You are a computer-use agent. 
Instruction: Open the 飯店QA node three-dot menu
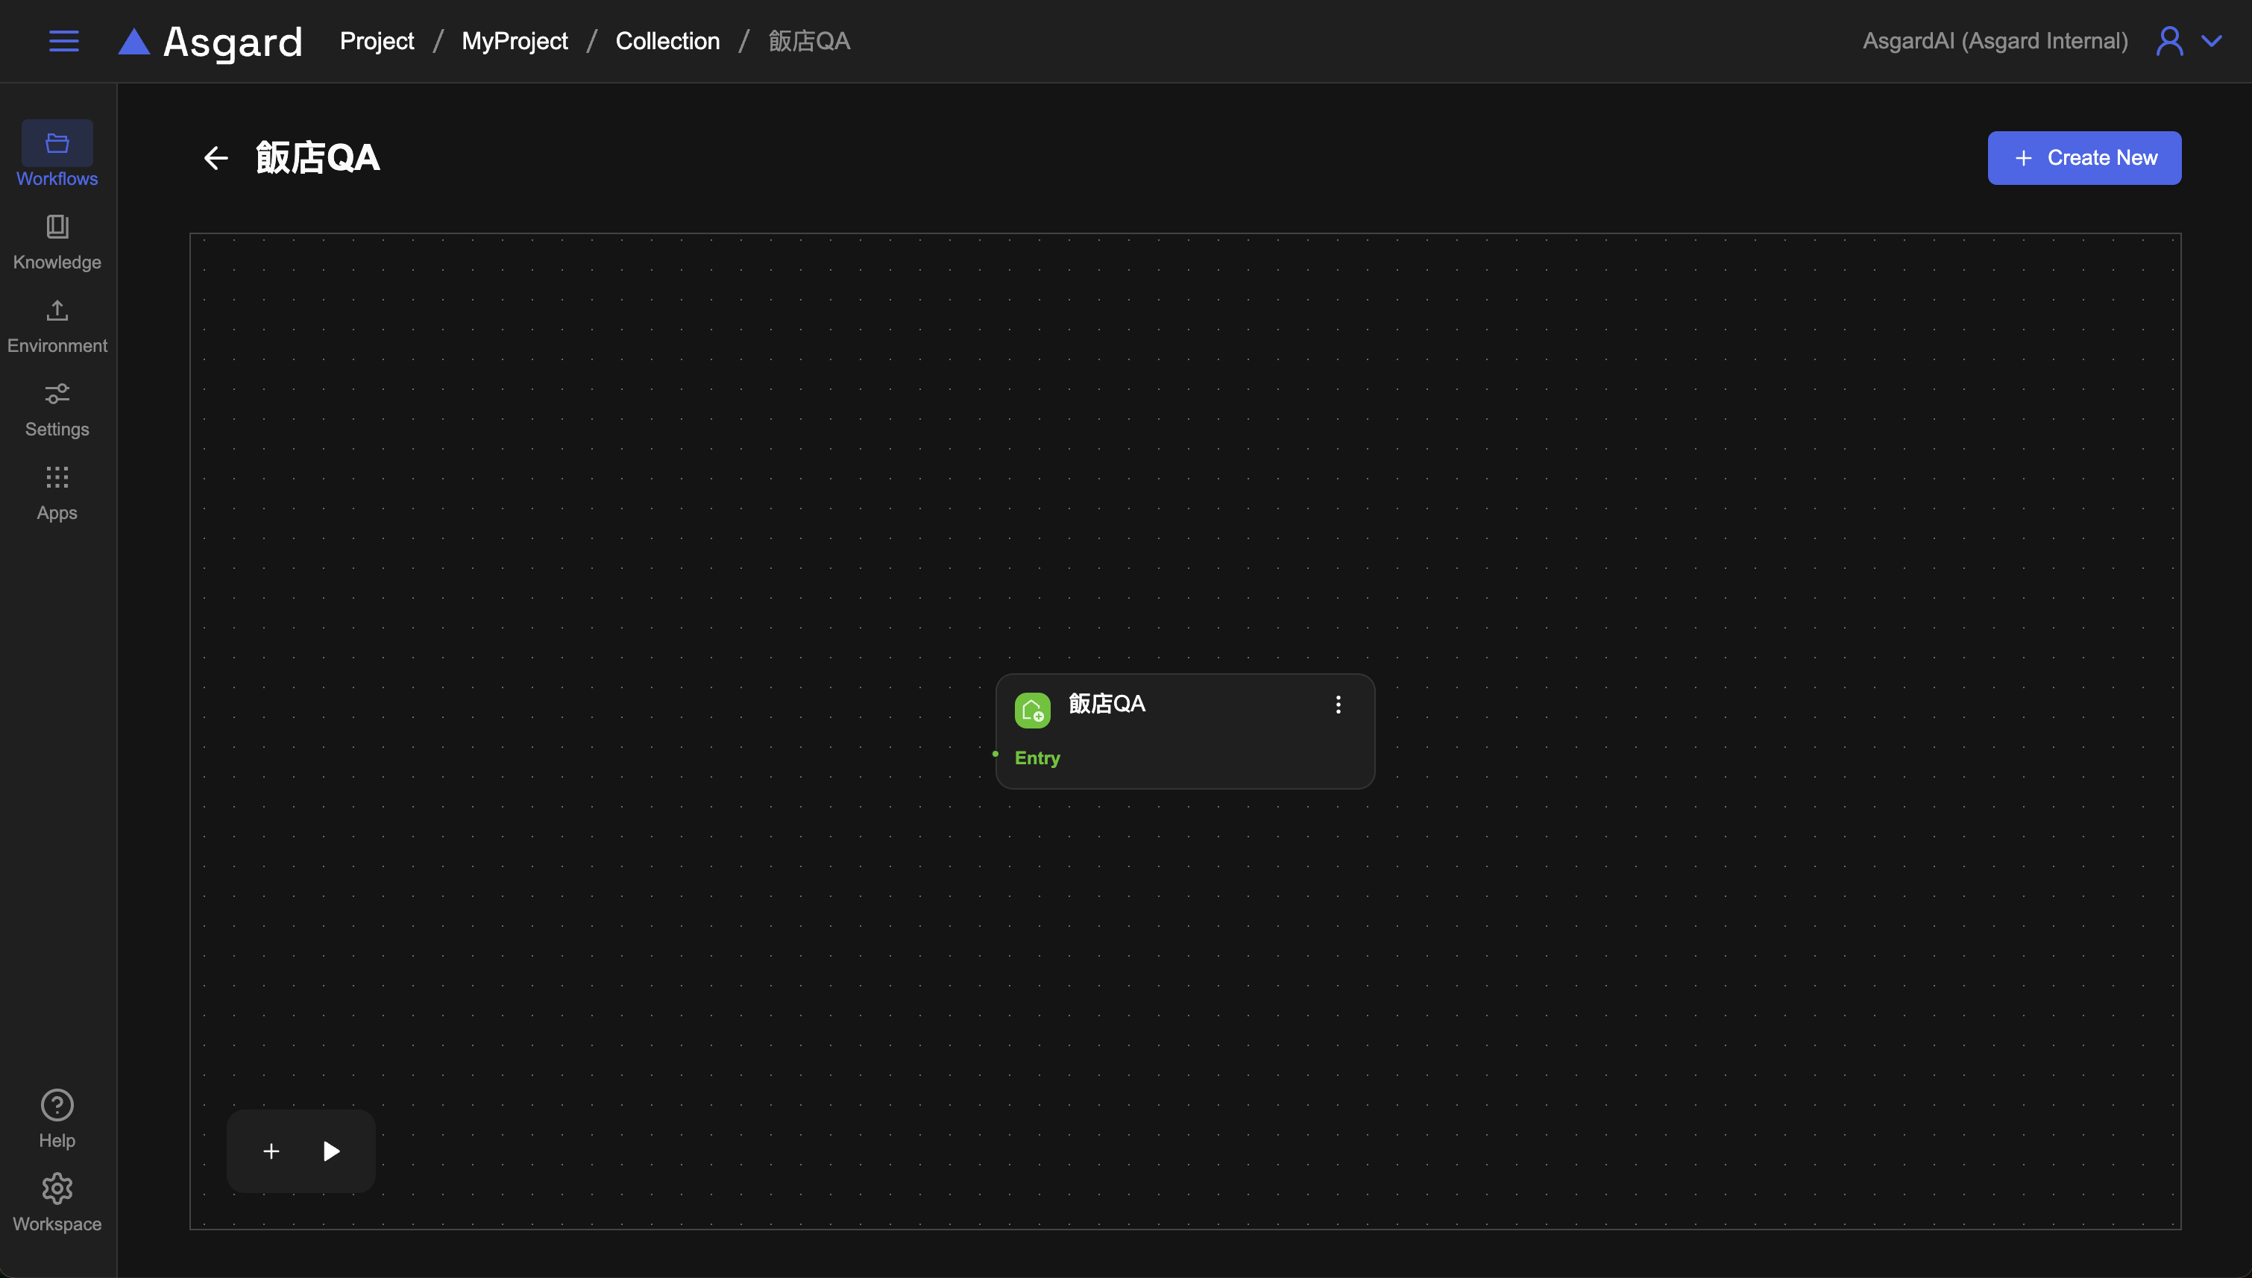(x=1338, y=705)
